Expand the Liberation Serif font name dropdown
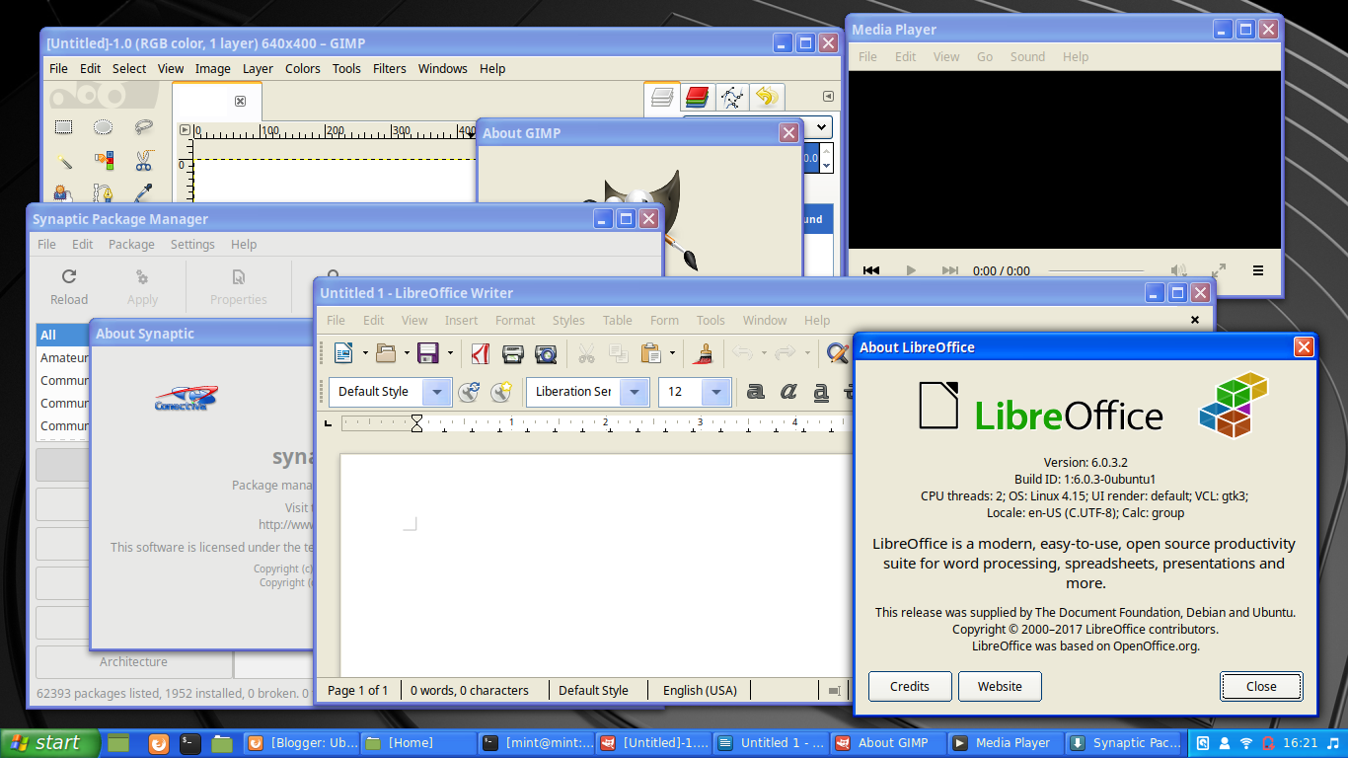 tap(637, 392)
